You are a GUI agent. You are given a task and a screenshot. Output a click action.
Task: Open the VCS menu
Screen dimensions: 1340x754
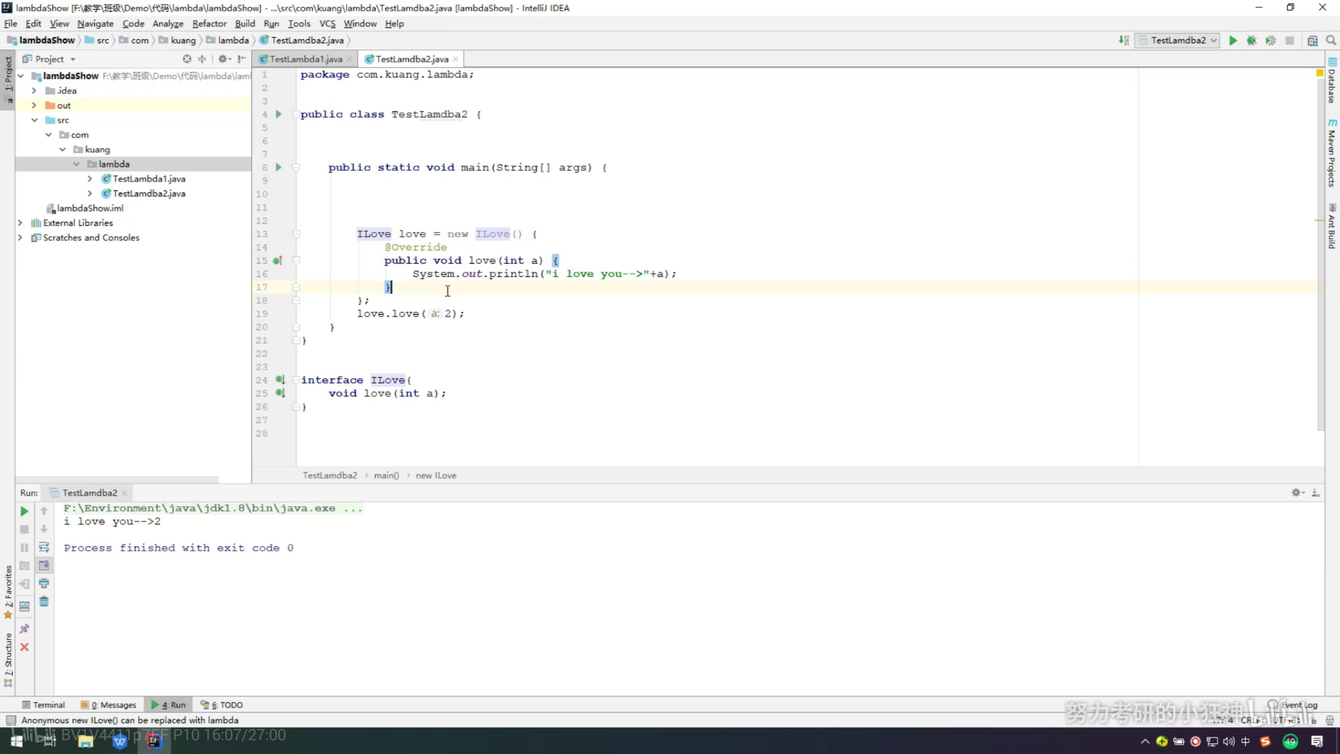327,24
